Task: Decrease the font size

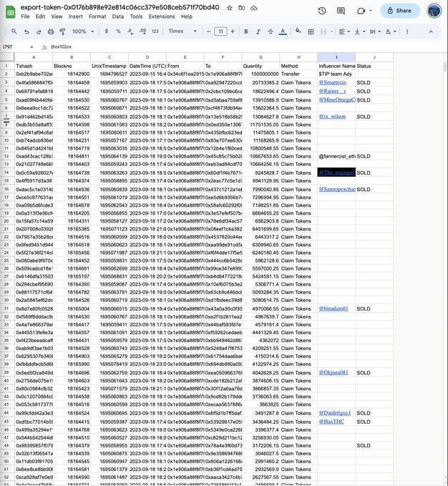Action: click(x=208, y=31)
